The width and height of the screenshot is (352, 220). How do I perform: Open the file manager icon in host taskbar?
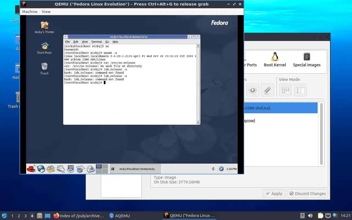pyautogui.click(x=40, y=216)
